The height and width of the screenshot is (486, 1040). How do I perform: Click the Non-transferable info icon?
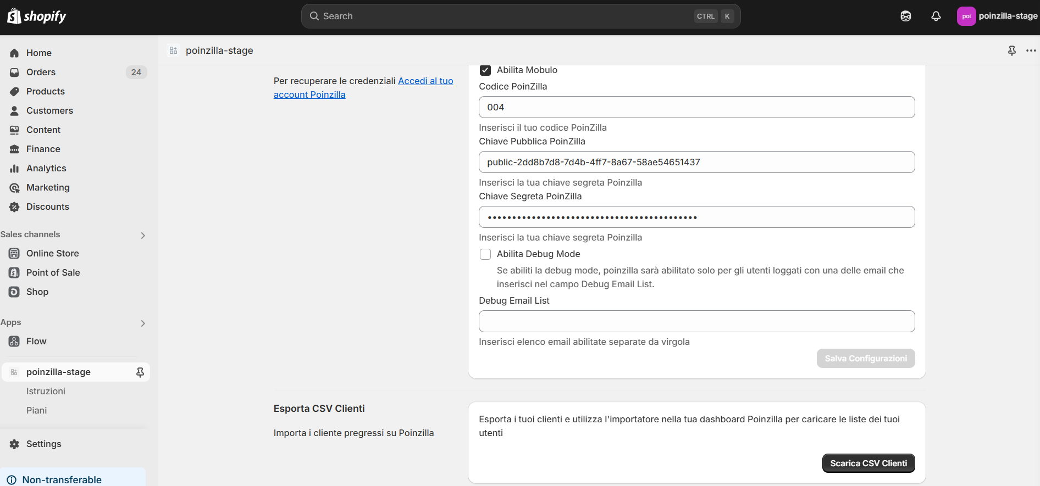pos(12,479)
